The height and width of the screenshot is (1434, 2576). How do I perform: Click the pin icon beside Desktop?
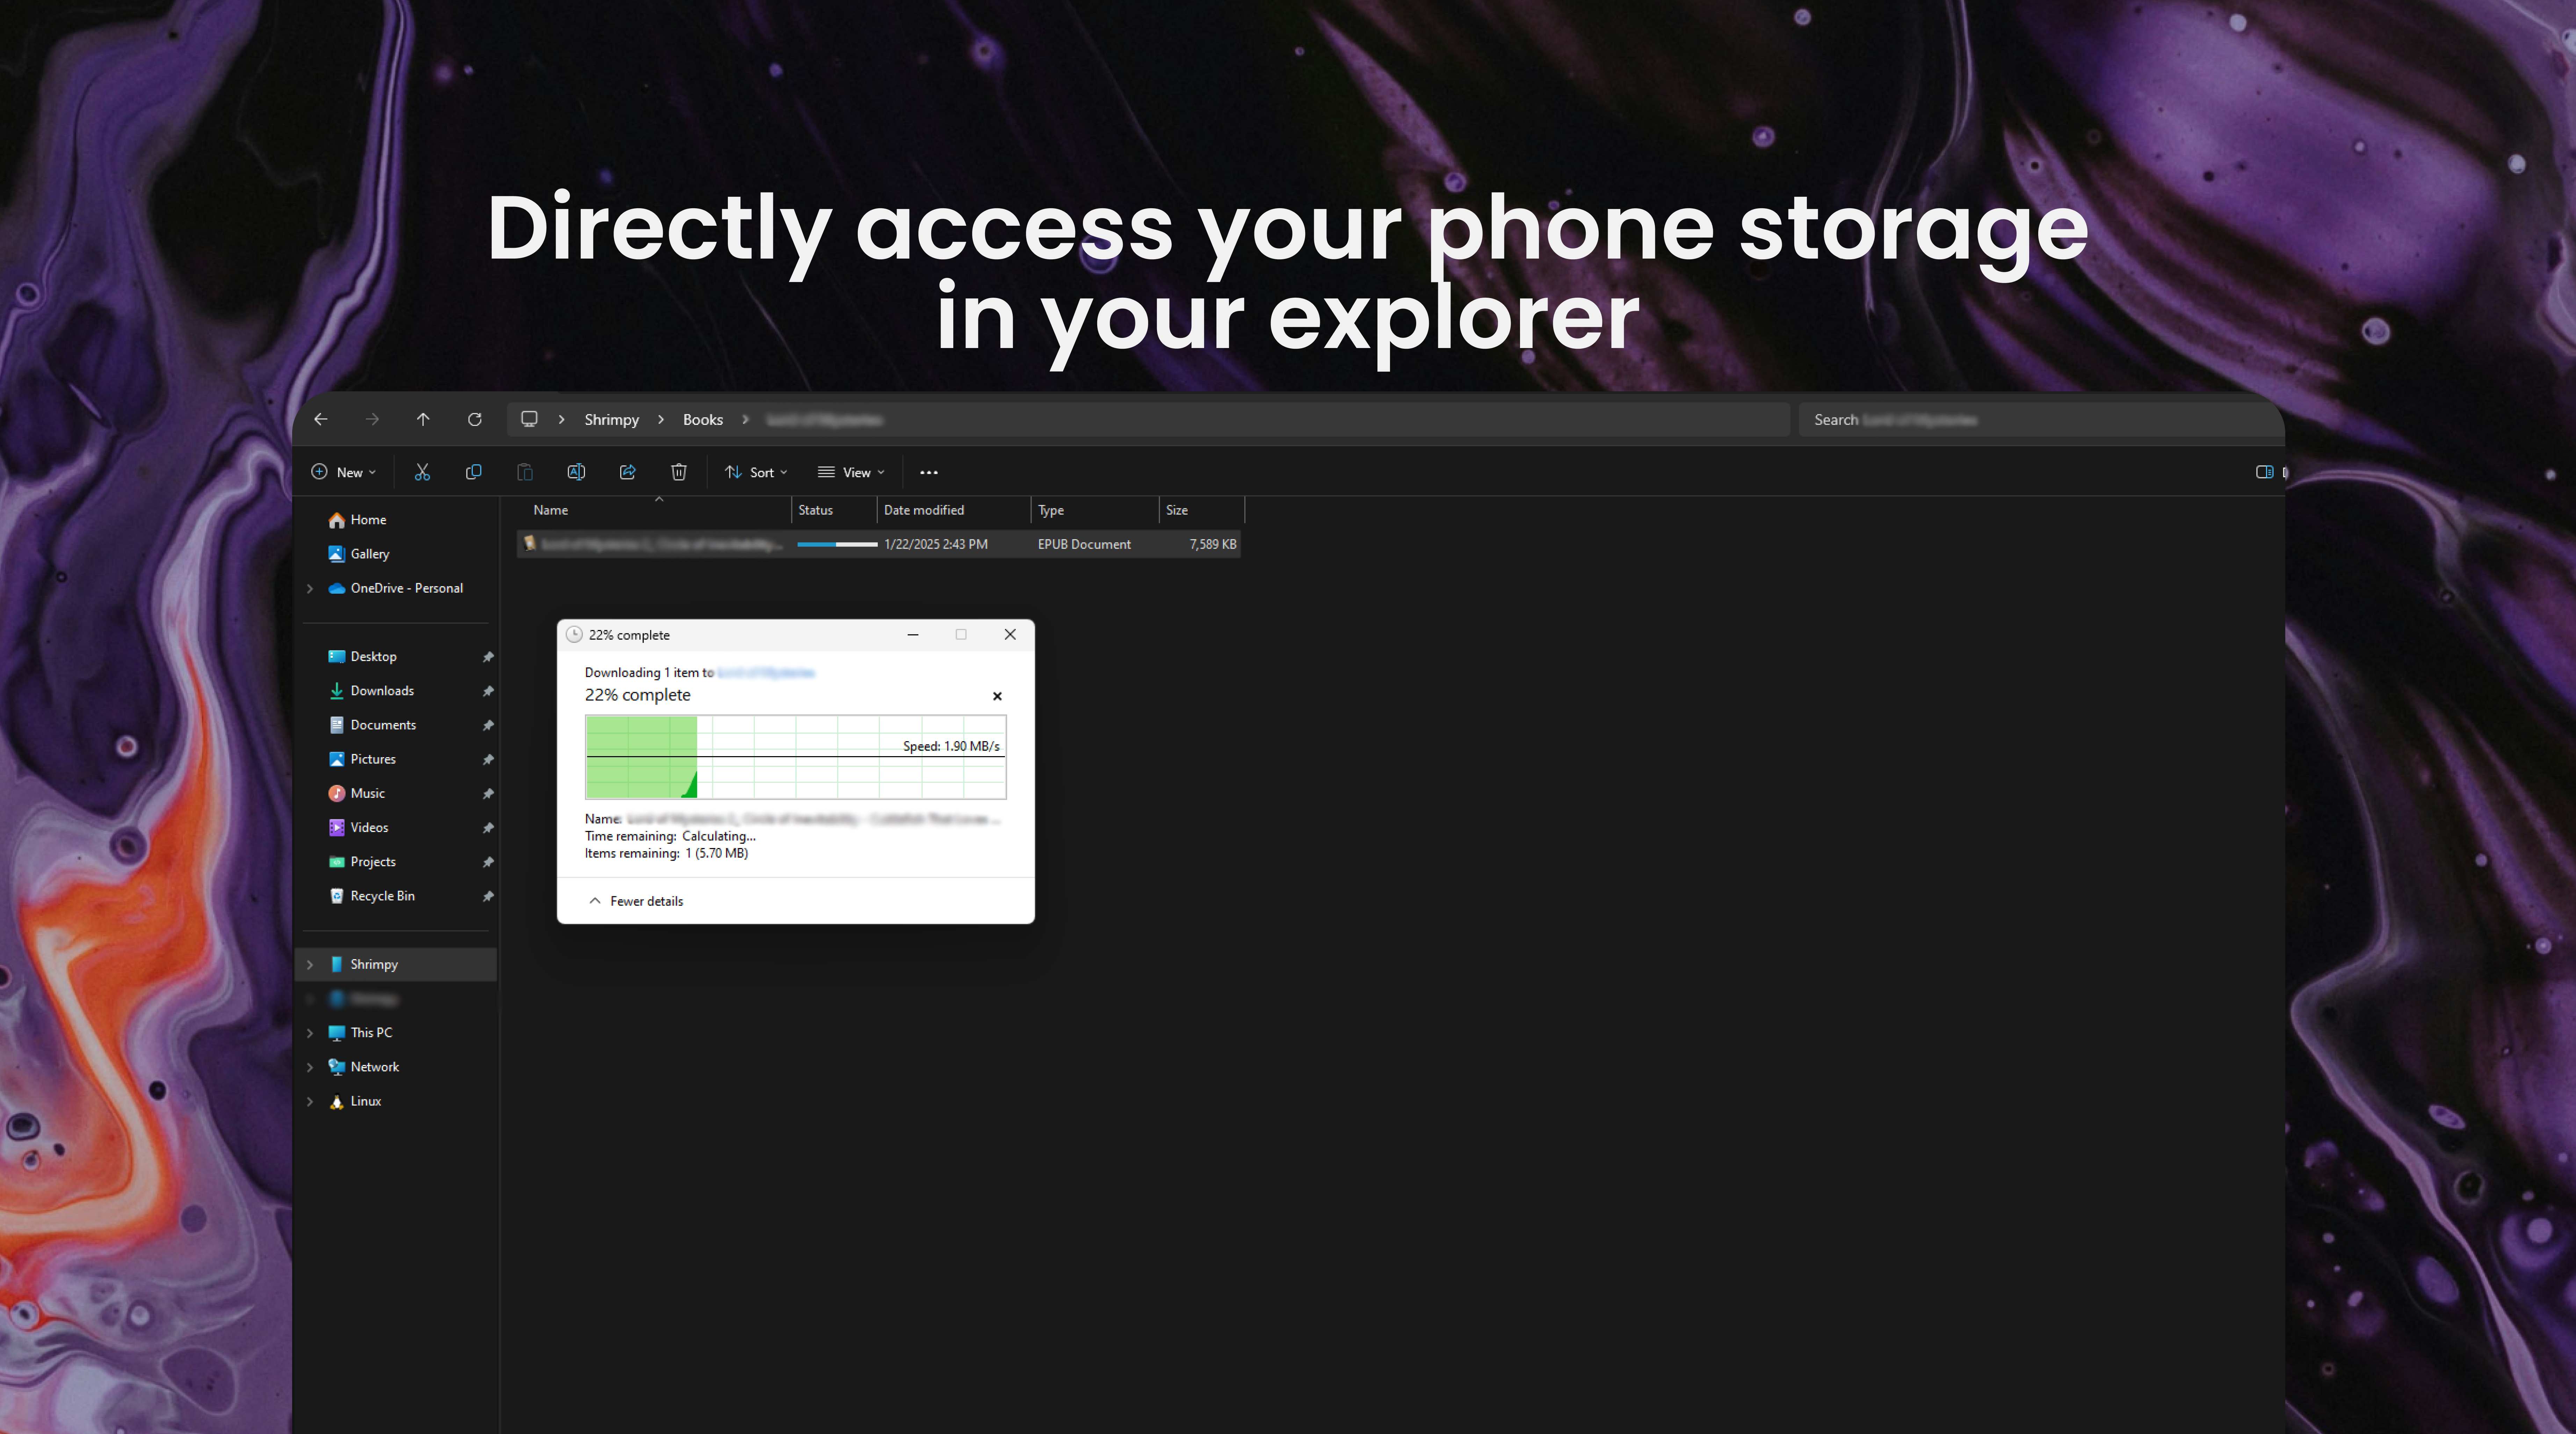(x=488, y=657)
